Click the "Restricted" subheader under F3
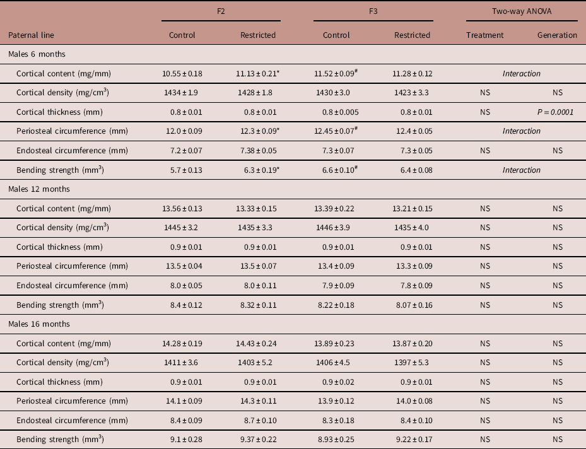This screenshot has width=586, height=449. (x=412, y=35)
